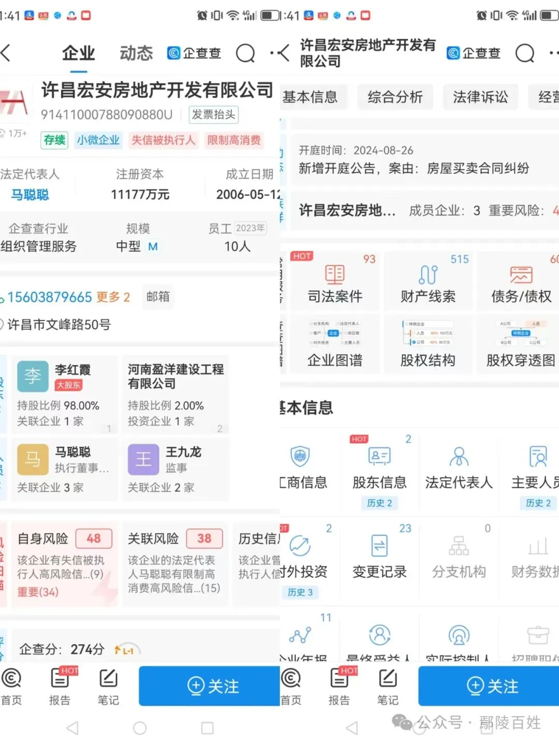This screenshot has height=745, width=559.
Task: Open 股东信息 icon
Action: tap(379, 457)
